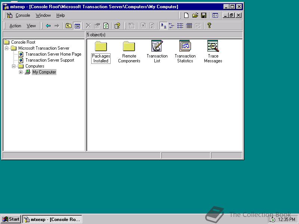Click the Open console folder icon
This screenshot has height=224, width=299.
click(x=195, y=15)
